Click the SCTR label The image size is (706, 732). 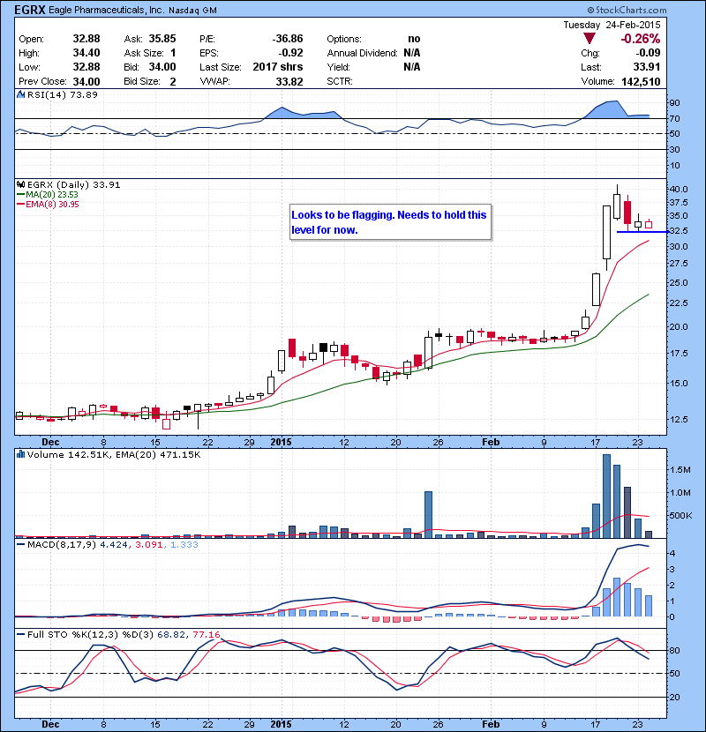(x=340, y=82)
